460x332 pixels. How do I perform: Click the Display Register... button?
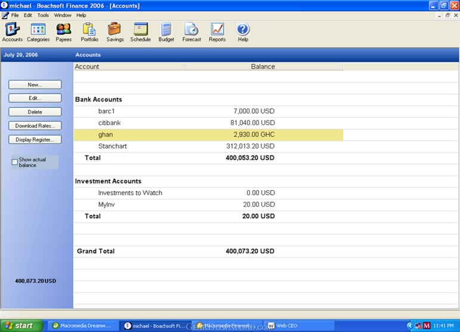(x=35, y=139)
